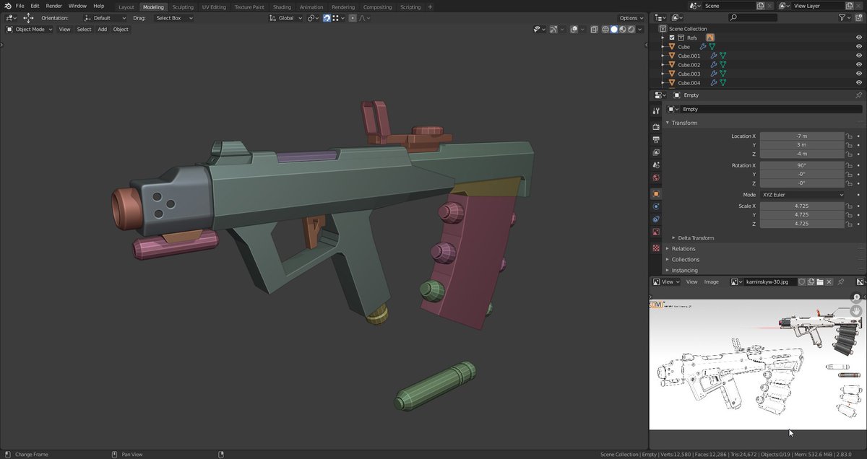Toggle snapping magnet in header
This screenshot has width=867, height=459.
[x=327, y=18]
